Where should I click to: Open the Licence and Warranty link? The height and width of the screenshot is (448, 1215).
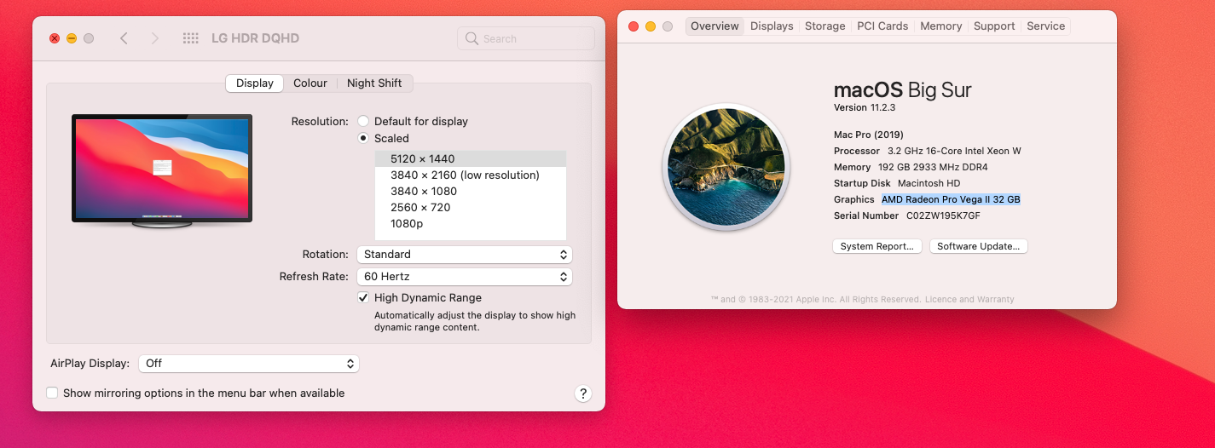(x=969, y=299)
